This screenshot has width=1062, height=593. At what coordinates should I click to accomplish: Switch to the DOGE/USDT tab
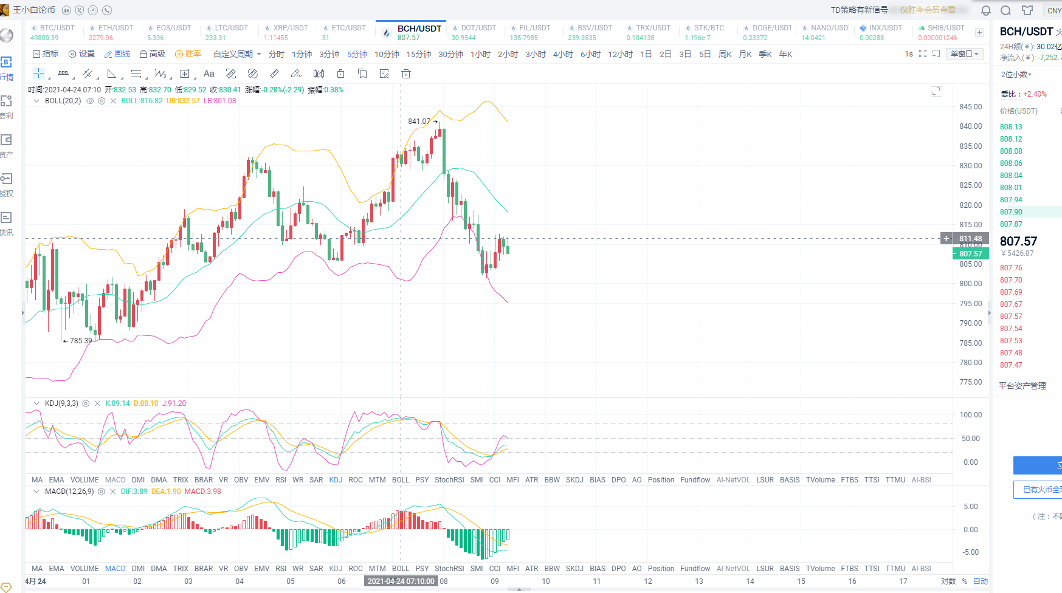coord(767,33)
